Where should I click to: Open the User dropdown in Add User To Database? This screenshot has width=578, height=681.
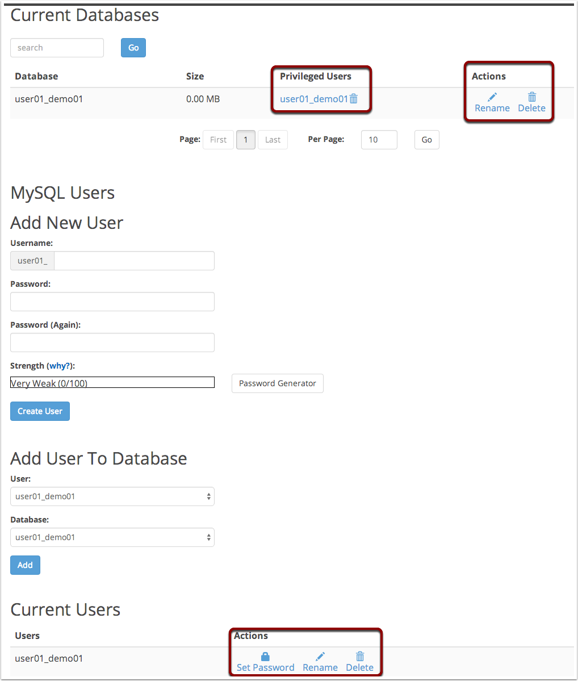[x=112, y=496]
